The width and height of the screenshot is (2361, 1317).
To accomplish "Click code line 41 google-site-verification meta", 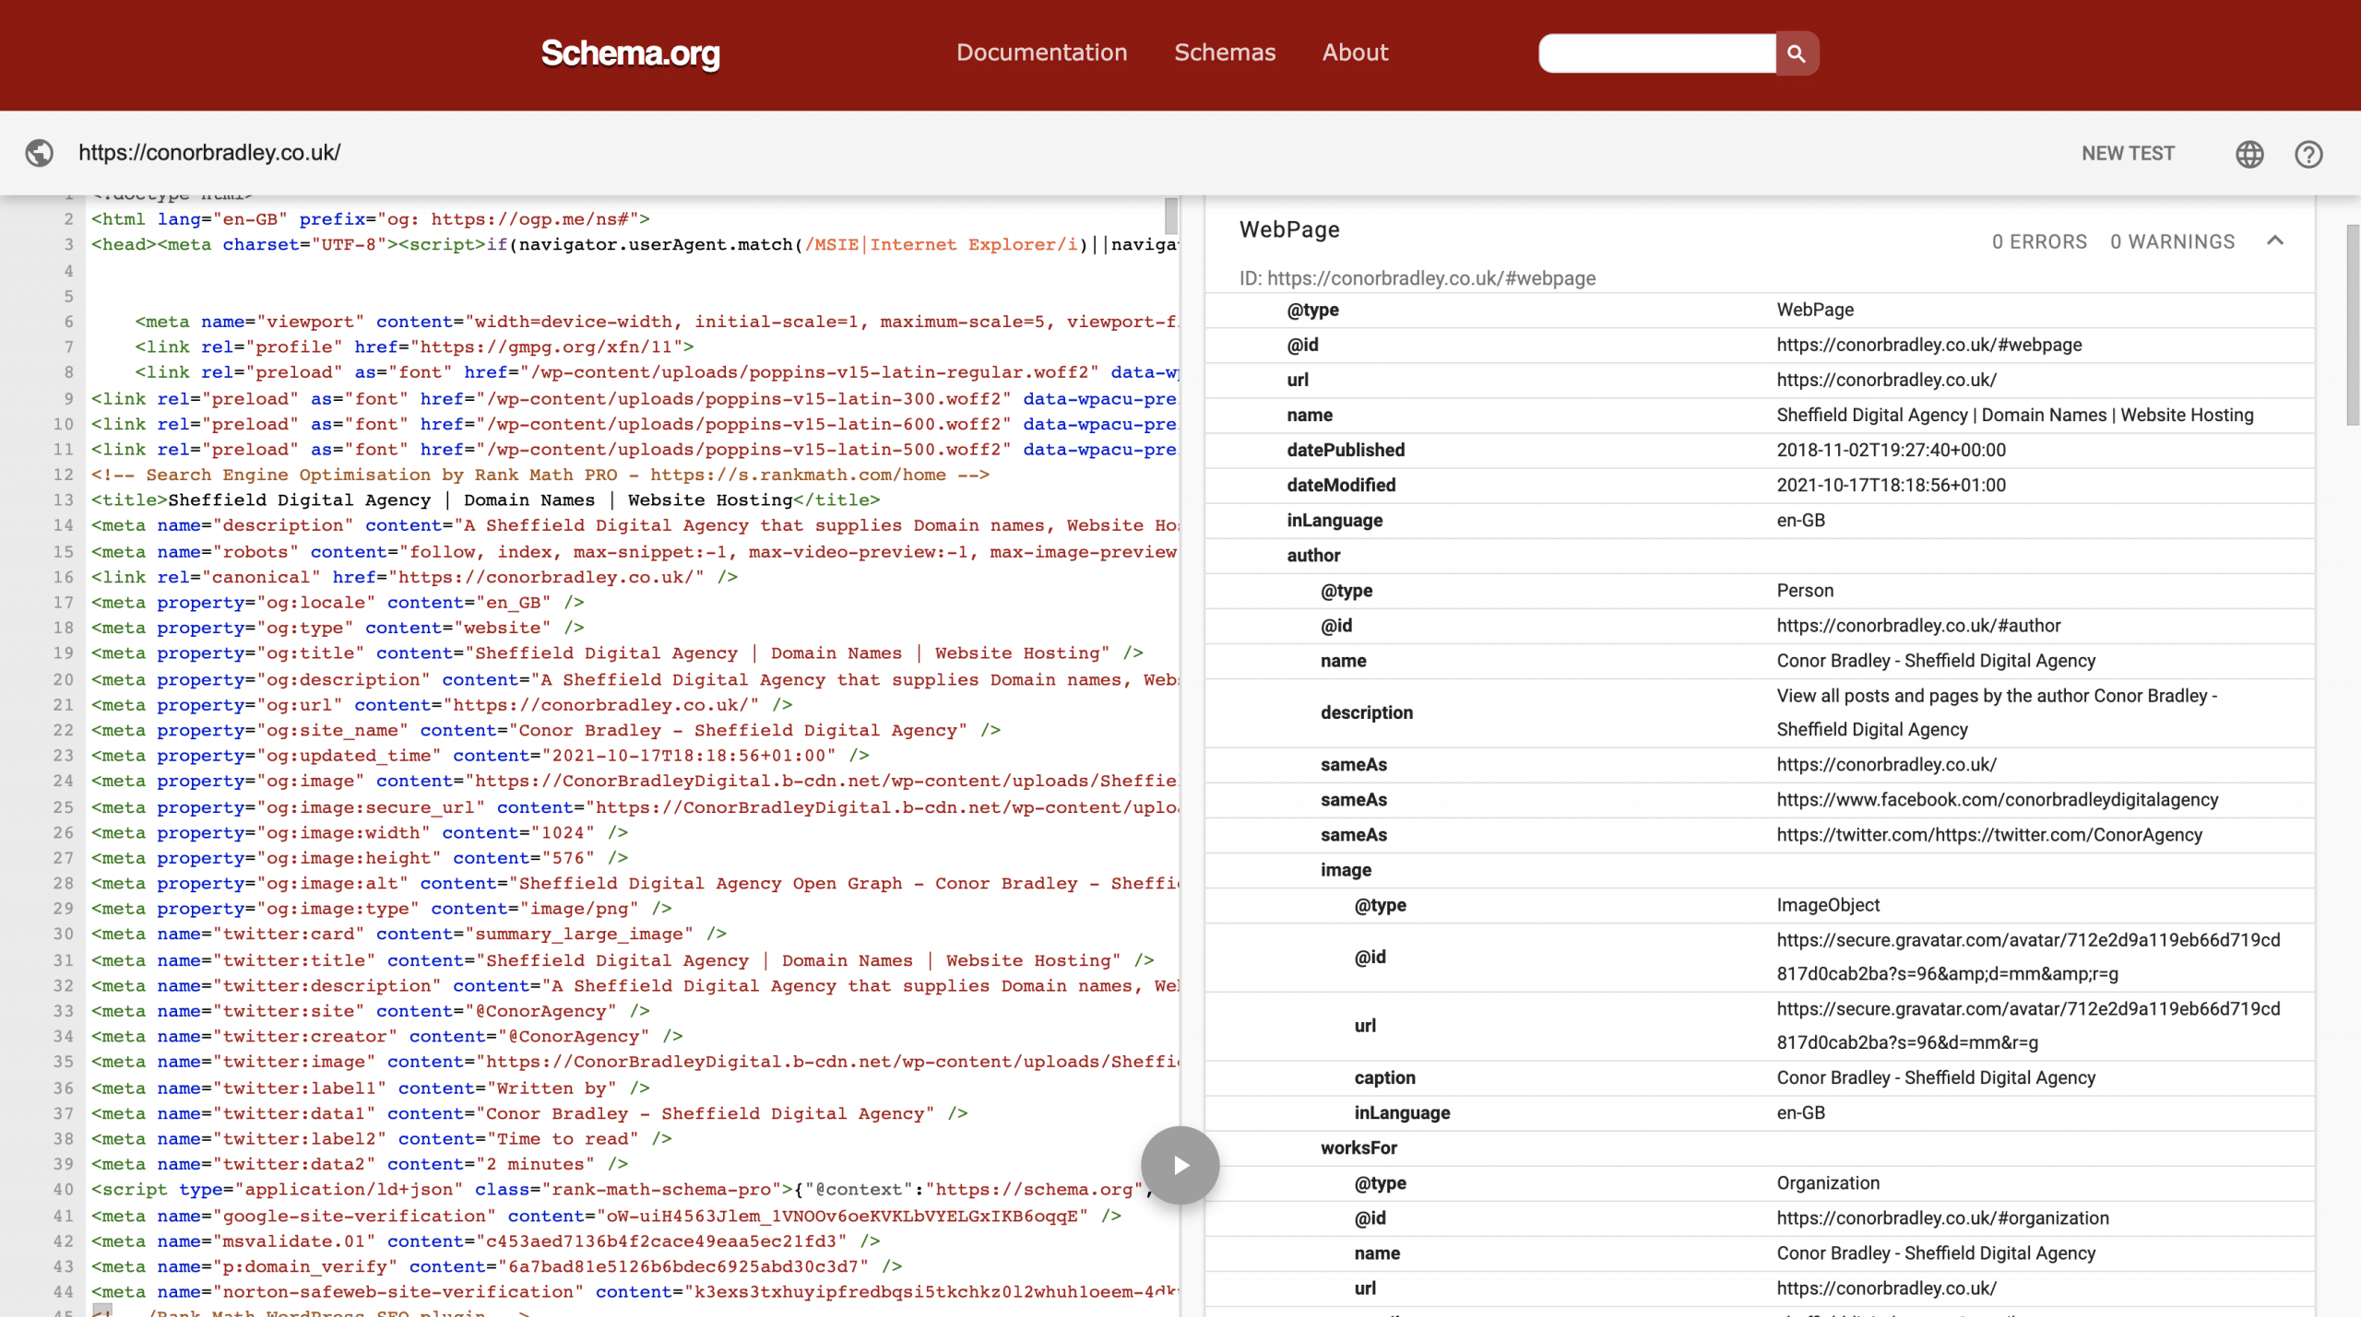I will (606, 1216).
